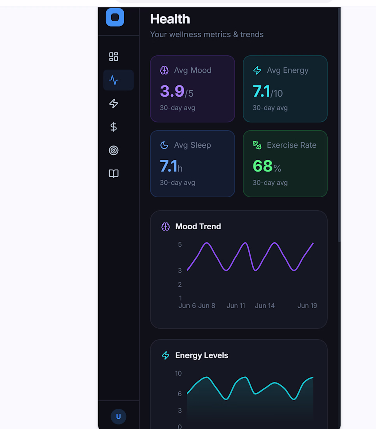The height and width of the screenshot is (429, 376).
Task: Click the Exercise Rate 68% value
Action: (x=267, y=166)
